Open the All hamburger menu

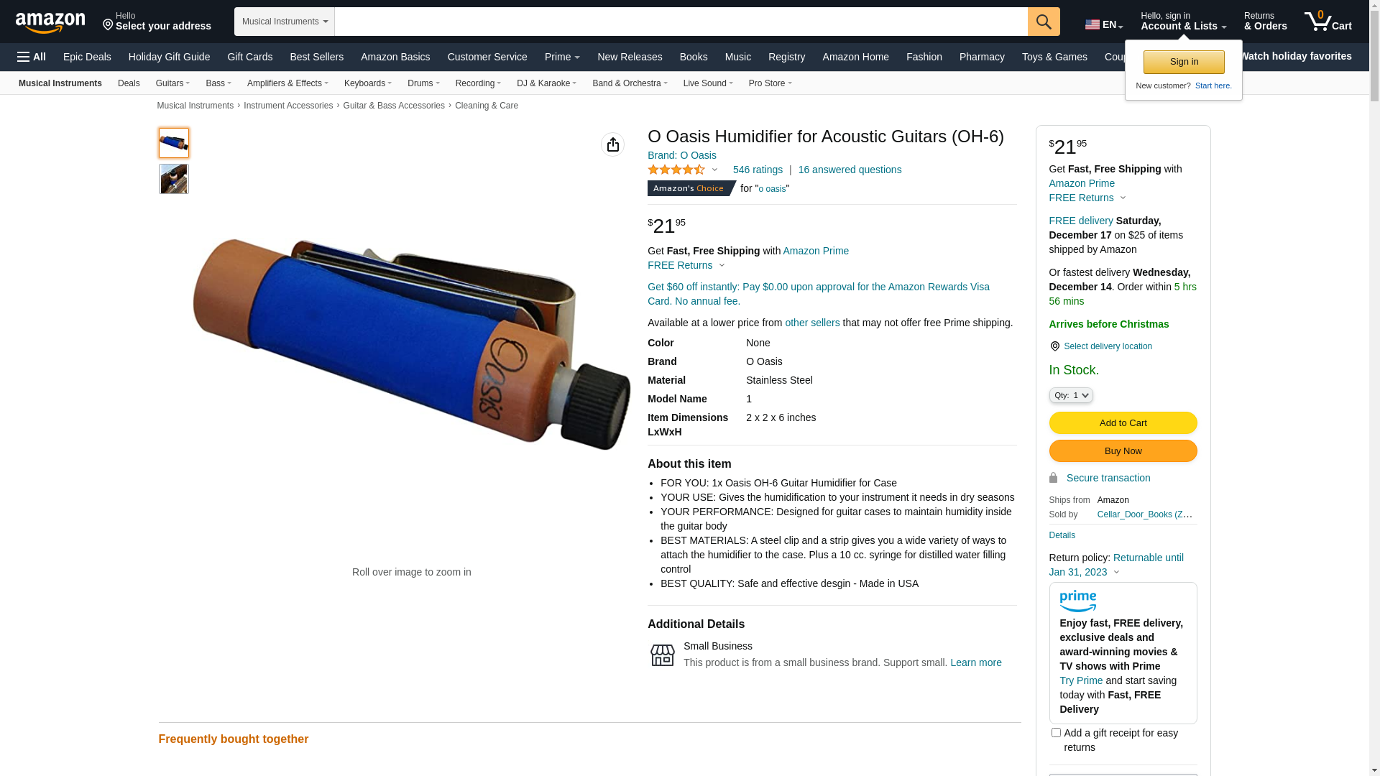point(32,57)
